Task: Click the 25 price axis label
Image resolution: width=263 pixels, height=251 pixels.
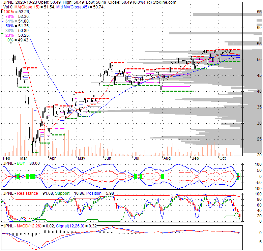Action: pos(259,139)
